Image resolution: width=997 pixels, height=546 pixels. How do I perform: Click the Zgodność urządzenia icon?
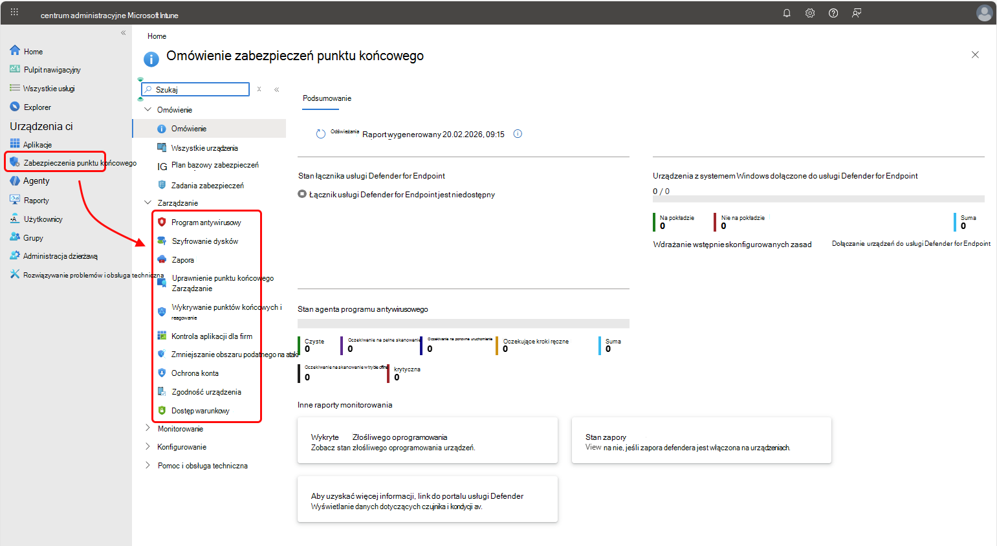[162, 391]
